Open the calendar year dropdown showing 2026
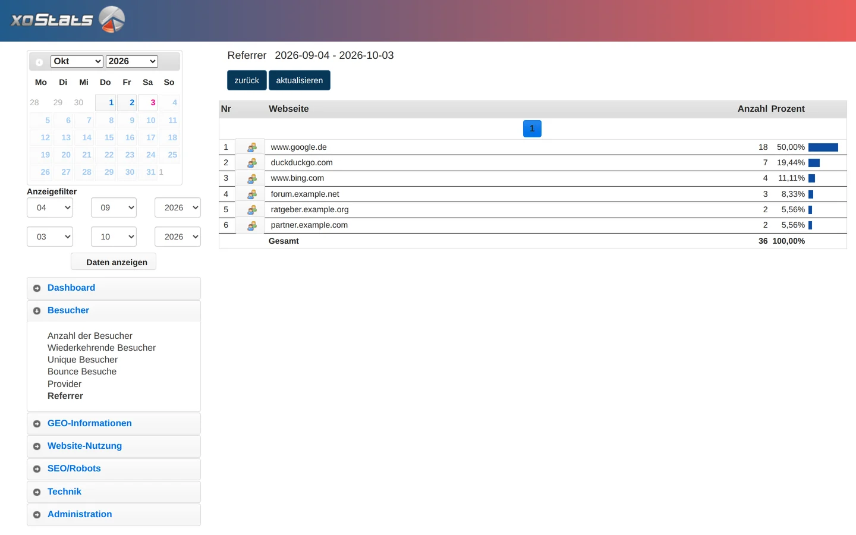Image resolution: width=856 pixels, height=535 pixels. (x=132, y=61)
